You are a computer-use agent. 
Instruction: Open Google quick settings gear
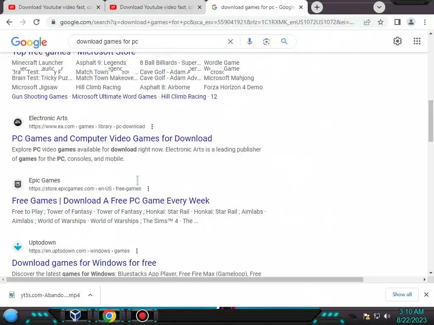(x=398, y=41)
